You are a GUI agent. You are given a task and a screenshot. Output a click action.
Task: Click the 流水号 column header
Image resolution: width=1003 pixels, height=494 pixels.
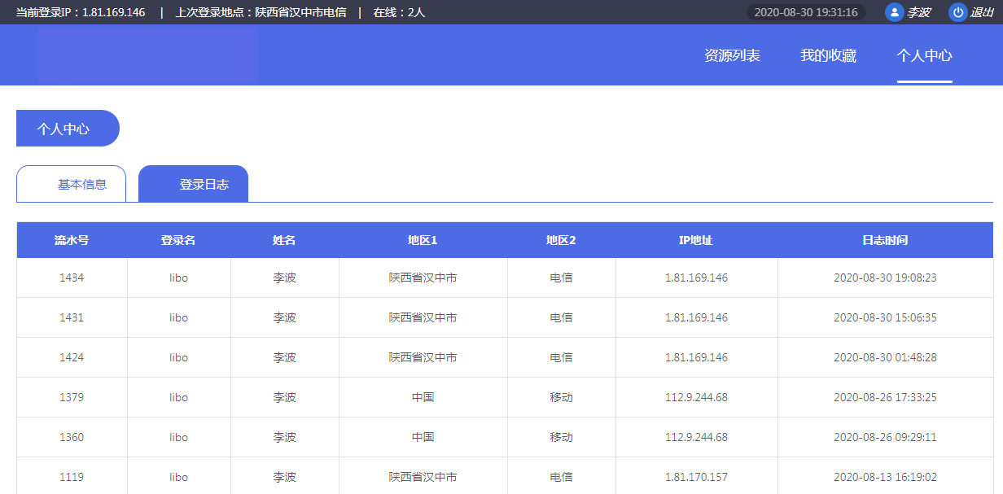72,240
